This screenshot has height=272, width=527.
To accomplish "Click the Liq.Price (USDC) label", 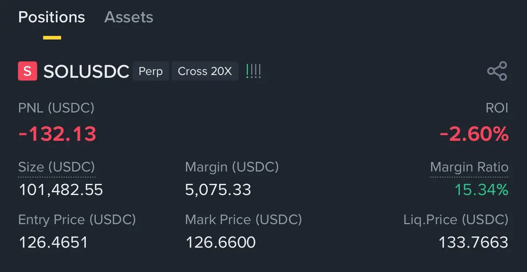I will coord(456,220).
